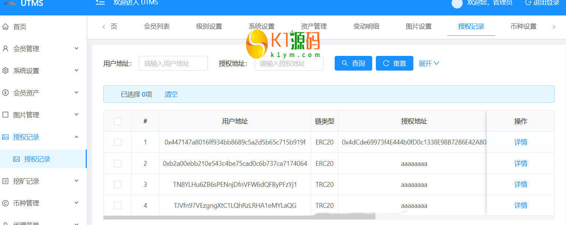Image resolution: width=566 pixels, height=225 pixels.
Task: Click the square icon beside 图片管理
Action: coord(6,115)
